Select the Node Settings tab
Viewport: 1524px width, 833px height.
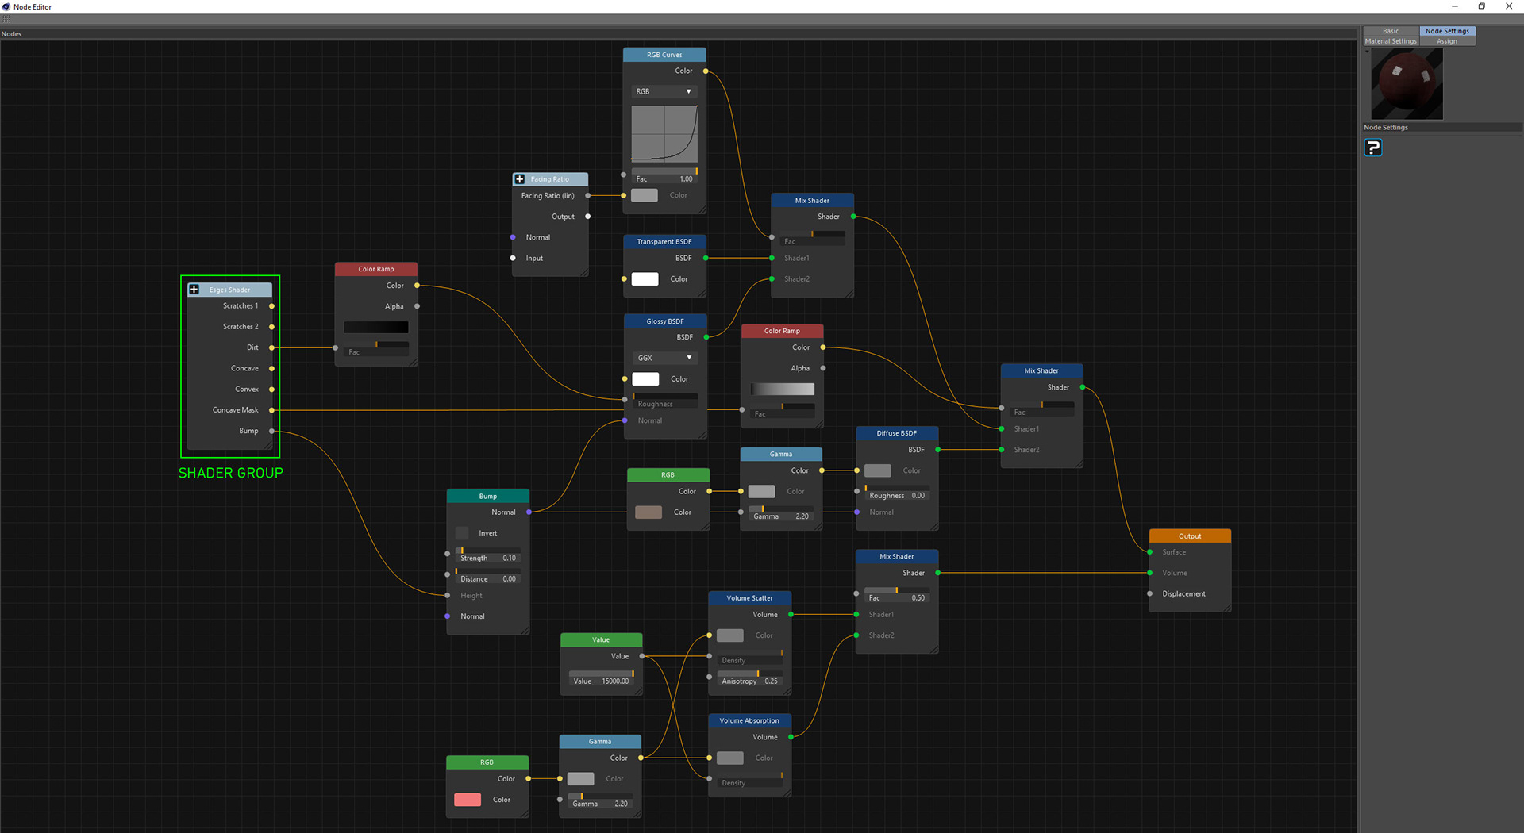[1447, 31]
